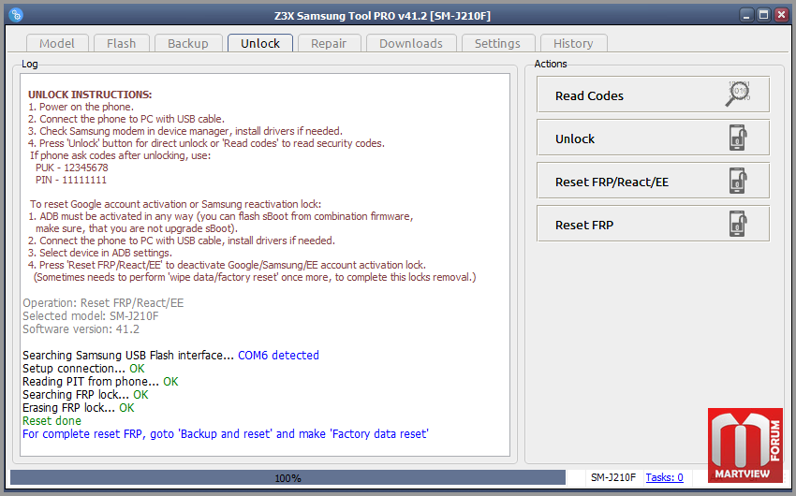This screenshot has height=496, width=796.
Task: Click '1. Power on the phone.' instruction
Action: (x=81, y=107)
